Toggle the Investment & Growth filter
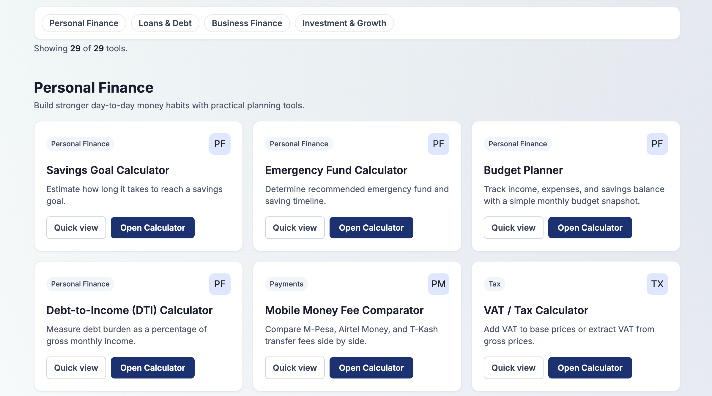Viewport: 712px width, 396px height. pyautogui.click(x=344, y=23)
